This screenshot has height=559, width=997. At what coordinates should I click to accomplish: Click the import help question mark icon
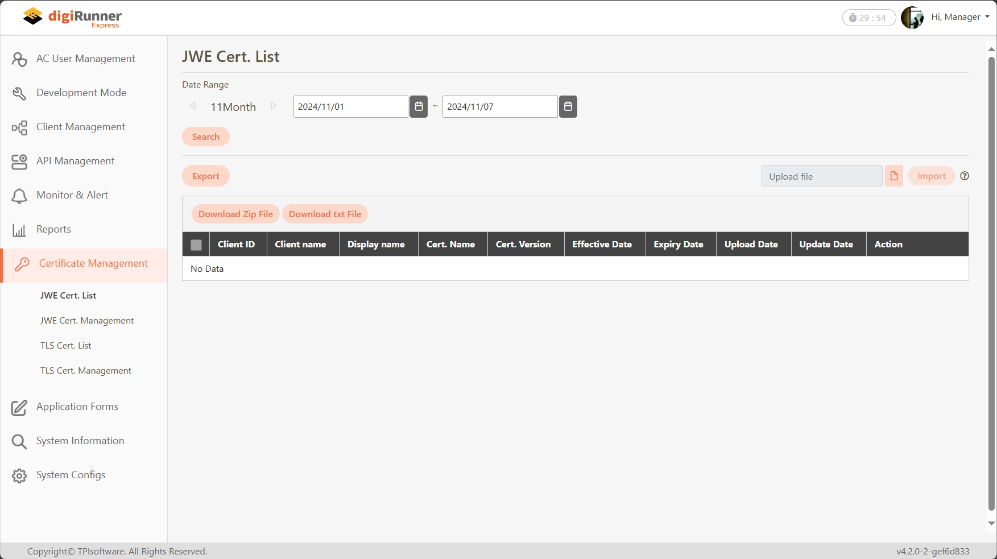coord(964,176)
